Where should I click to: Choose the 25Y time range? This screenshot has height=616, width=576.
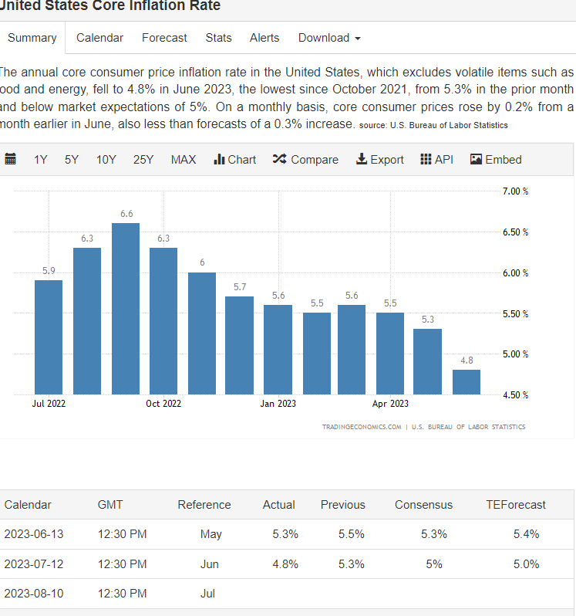143,160
